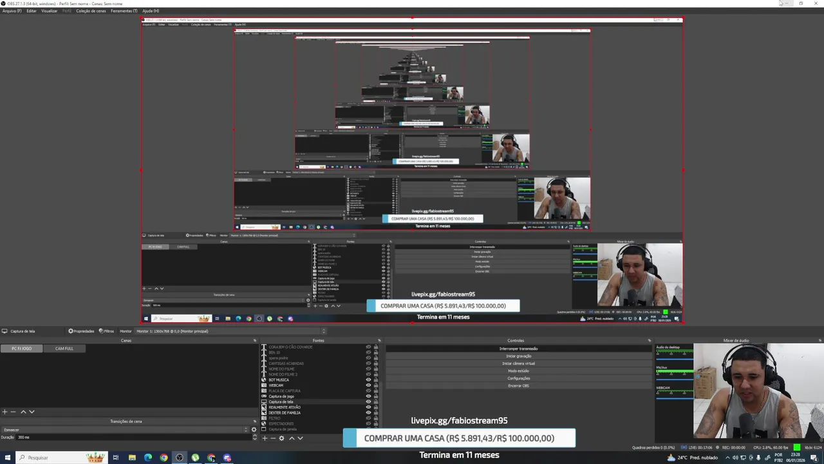Click the gamepad icon of Captura de jogo
The image size is (824, 464).
[263, 396]
